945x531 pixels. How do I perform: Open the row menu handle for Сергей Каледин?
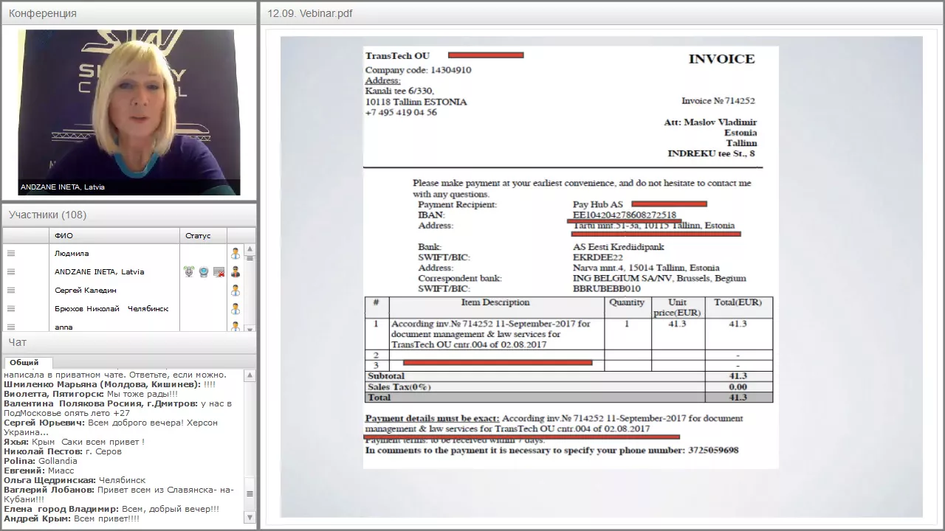click(x=11, y=291)
